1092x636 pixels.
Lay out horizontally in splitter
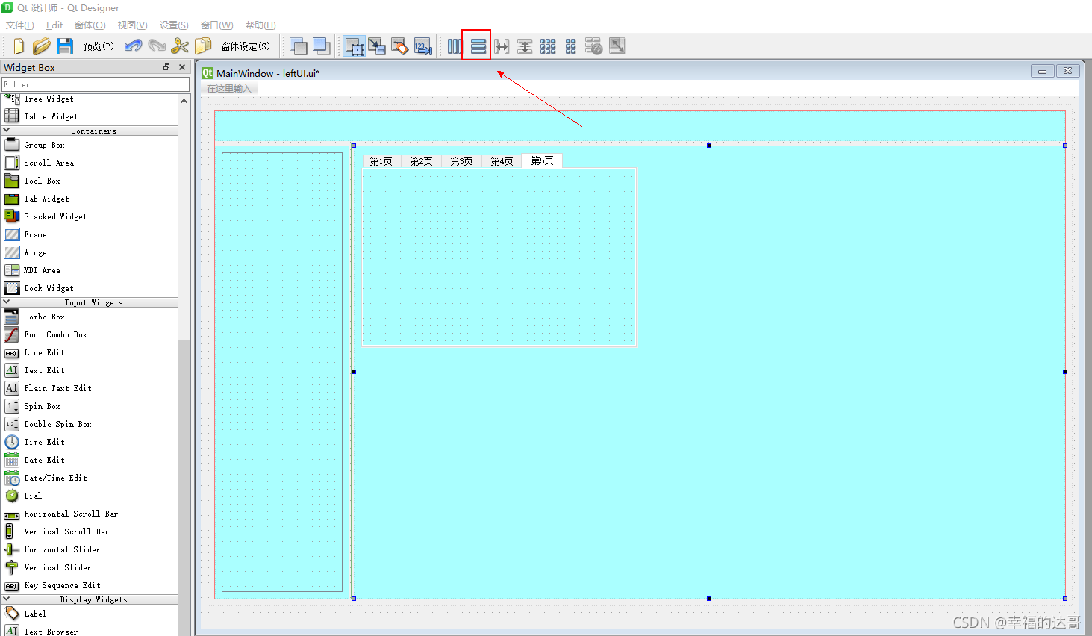coord(502,46)
